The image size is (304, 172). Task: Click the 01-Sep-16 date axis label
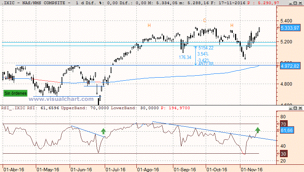[x=185, y=169]
